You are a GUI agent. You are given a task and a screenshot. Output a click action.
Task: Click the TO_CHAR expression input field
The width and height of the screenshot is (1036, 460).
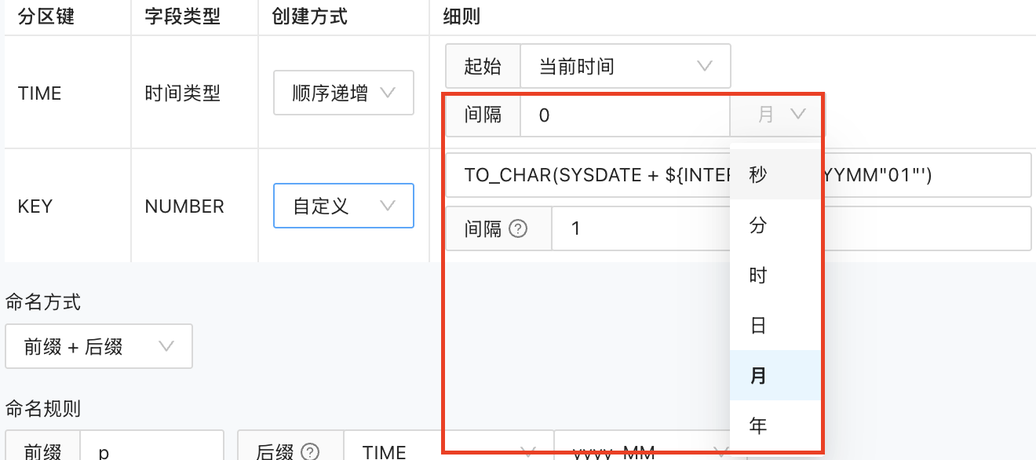click(x=589, y=175)
